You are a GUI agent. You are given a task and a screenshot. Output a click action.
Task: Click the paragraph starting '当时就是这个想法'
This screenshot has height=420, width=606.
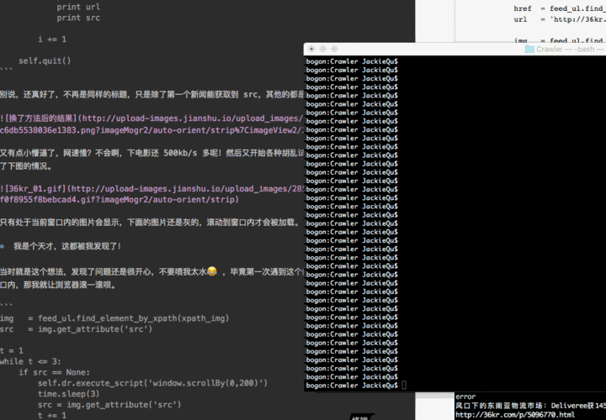point(151,272)
